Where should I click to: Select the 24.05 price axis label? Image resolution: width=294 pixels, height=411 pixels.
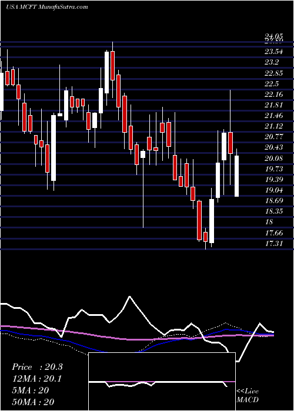tap(274, 36)
